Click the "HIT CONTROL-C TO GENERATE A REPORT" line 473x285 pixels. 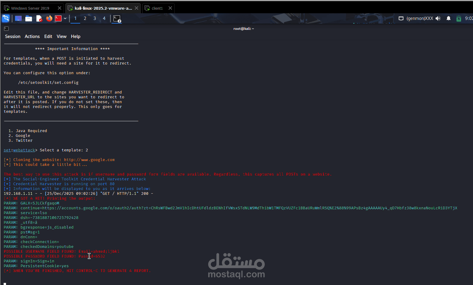[x=77, y=271]
